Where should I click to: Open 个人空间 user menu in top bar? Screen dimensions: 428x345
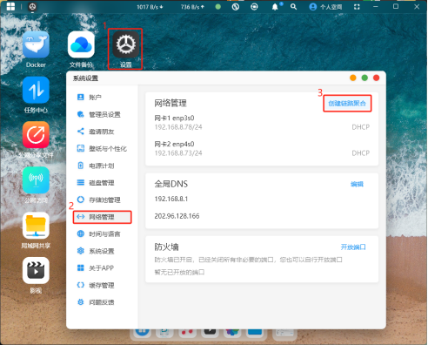[x=325, y=7]
